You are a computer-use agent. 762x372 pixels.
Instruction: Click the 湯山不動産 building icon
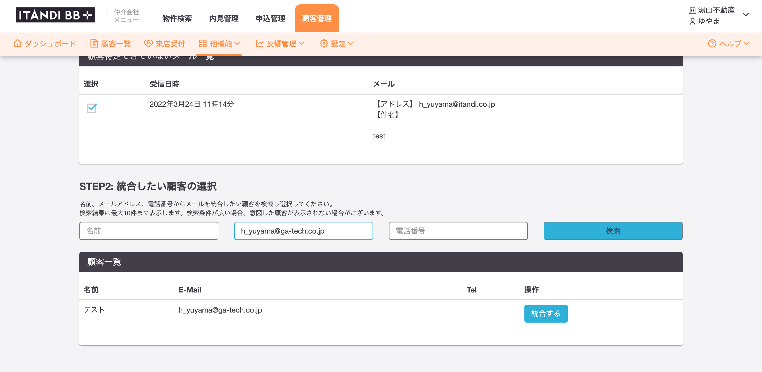692,11
